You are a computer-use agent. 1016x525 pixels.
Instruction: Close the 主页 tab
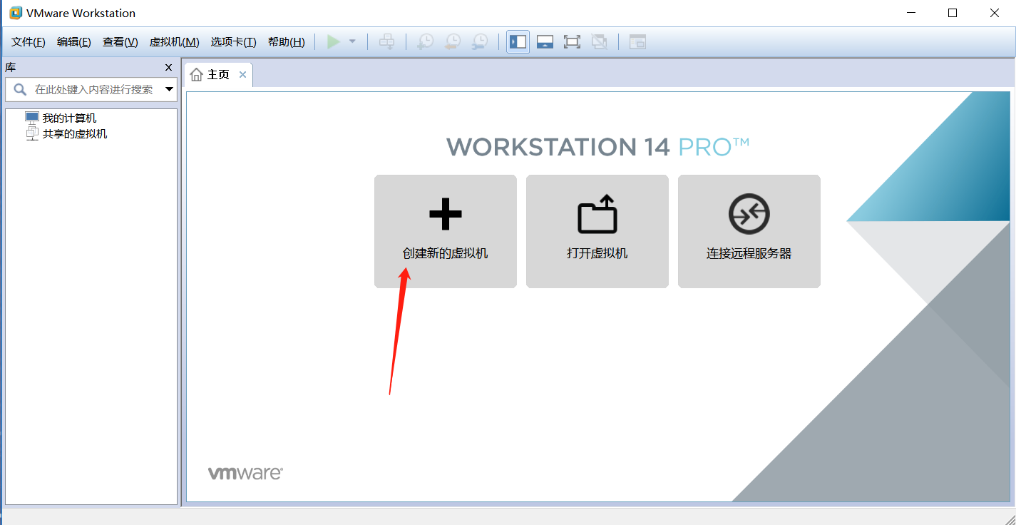pyautogui.click(x=242, y=75)
